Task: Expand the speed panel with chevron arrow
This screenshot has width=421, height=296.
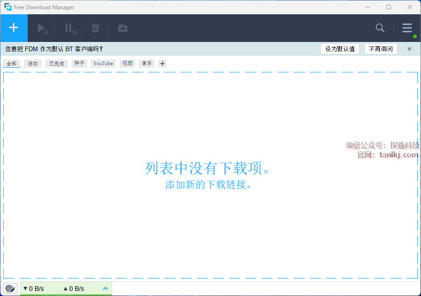Action: coord(105,289)
